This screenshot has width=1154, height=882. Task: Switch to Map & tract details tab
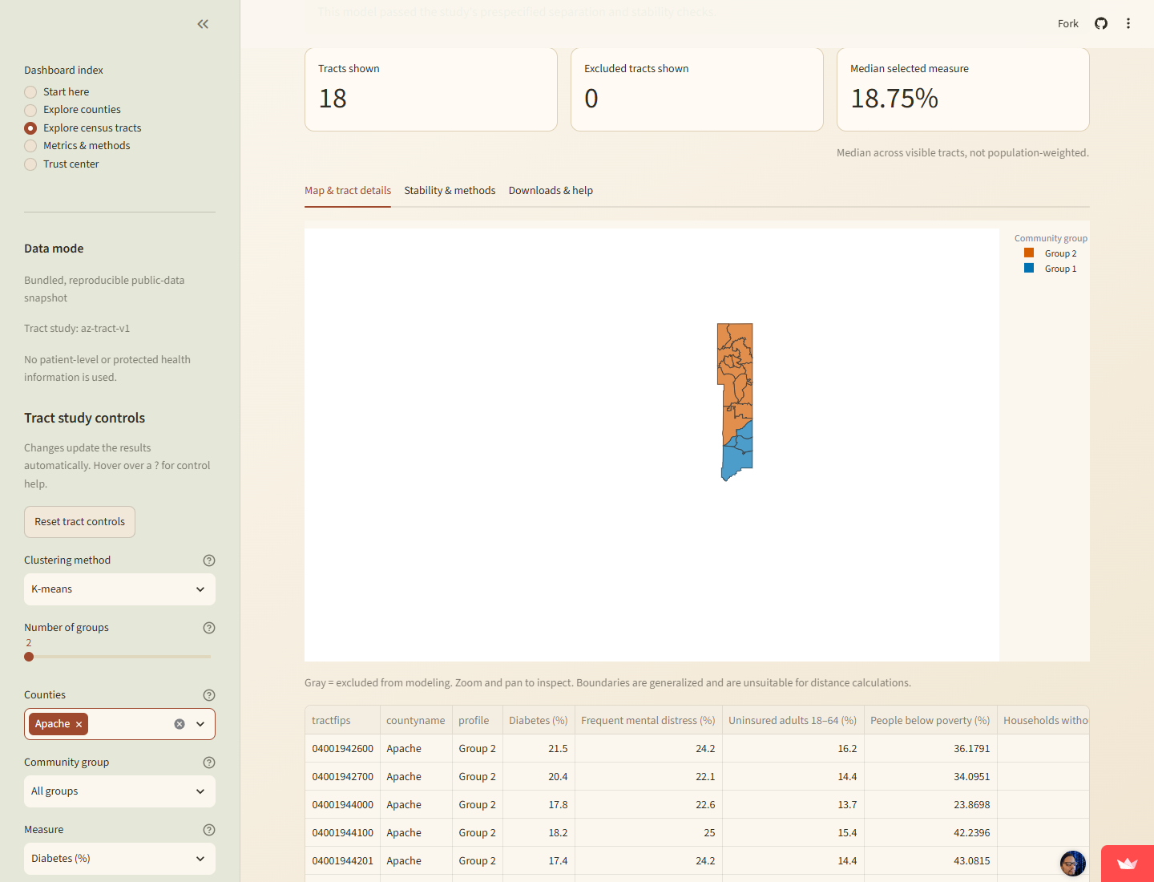pos(348,191)
